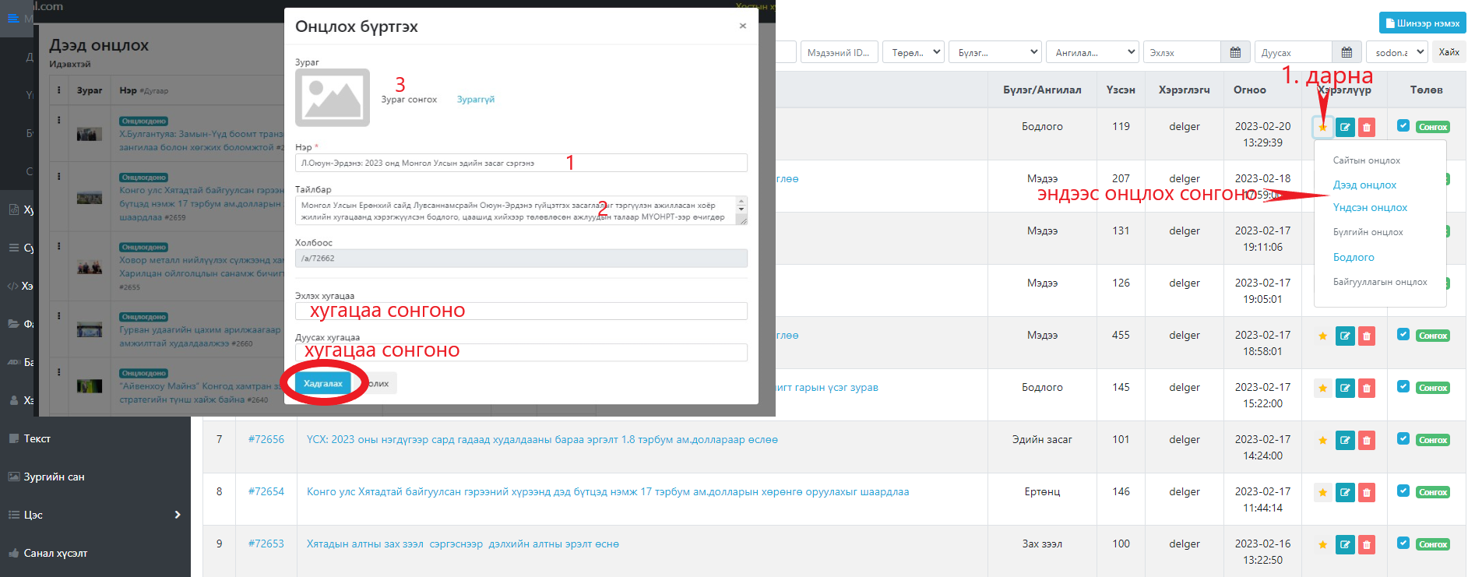Toggle the status checkbox for row #72656
Image resolution: width=1468 pixels, height=577 pixels.
(1403, 439)
